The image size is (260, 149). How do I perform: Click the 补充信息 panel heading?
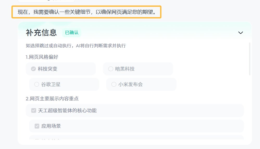click(x=41, y=33)
